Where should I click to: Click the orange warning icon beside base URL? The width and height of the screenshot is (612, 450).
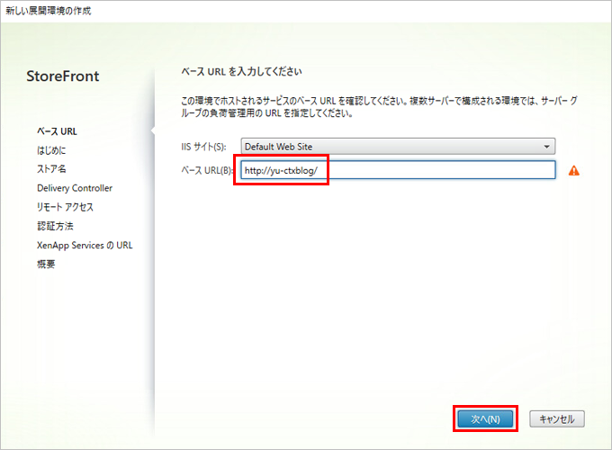tap(573, 171)
